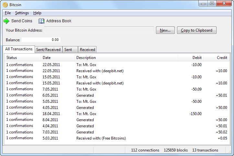Select the 15.05.2011 deepbit.net received row

(x=117, y=83)
